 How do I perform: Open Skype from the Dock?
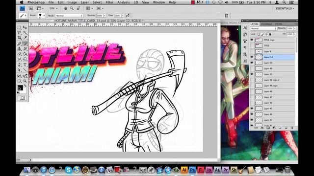[x=68, y=170]
